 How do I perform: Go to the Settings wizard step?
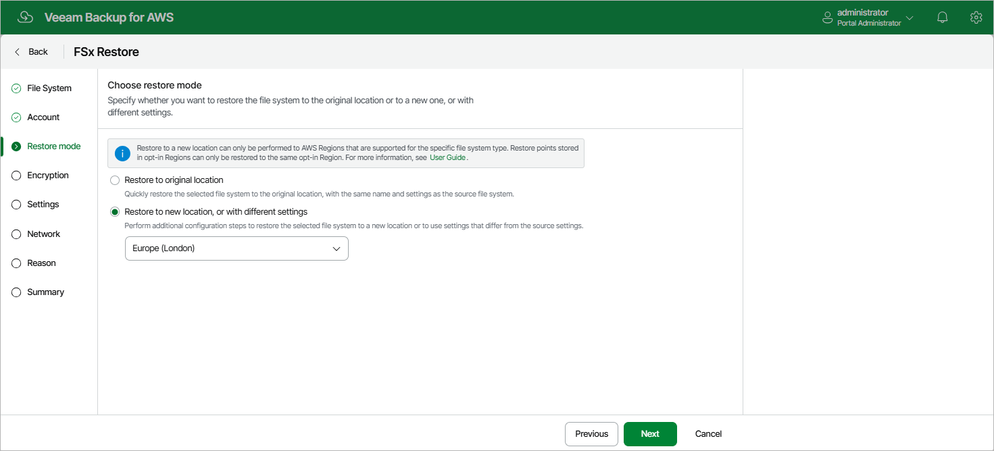click(43, 205)
